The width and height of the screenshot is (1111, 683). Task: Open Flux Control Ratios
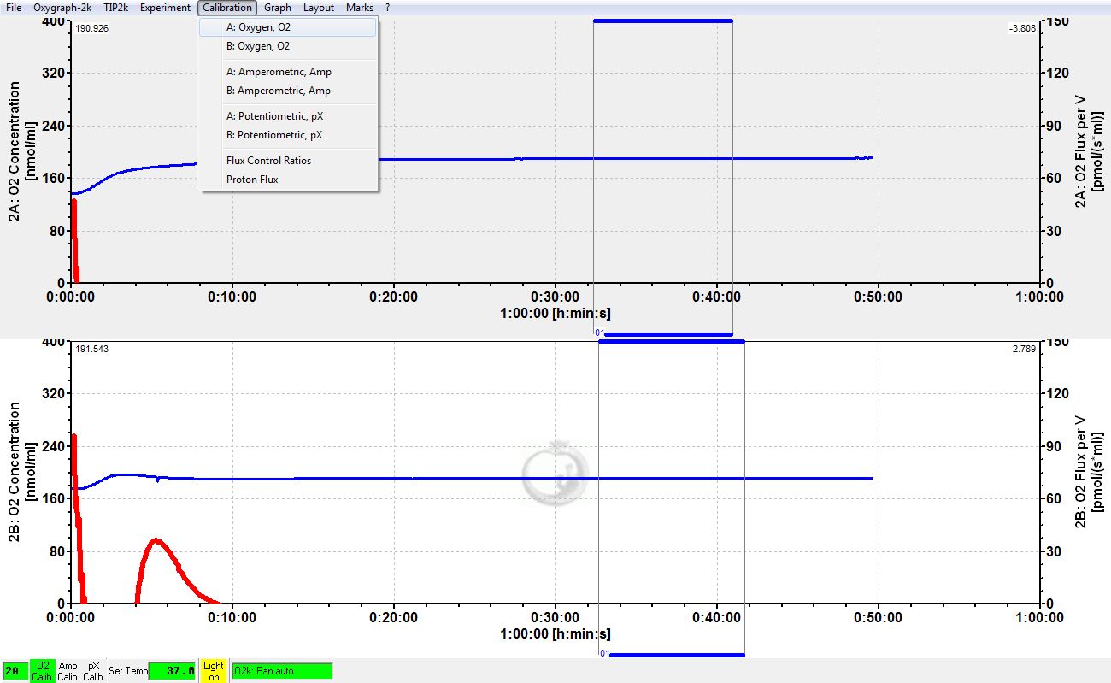288,161
